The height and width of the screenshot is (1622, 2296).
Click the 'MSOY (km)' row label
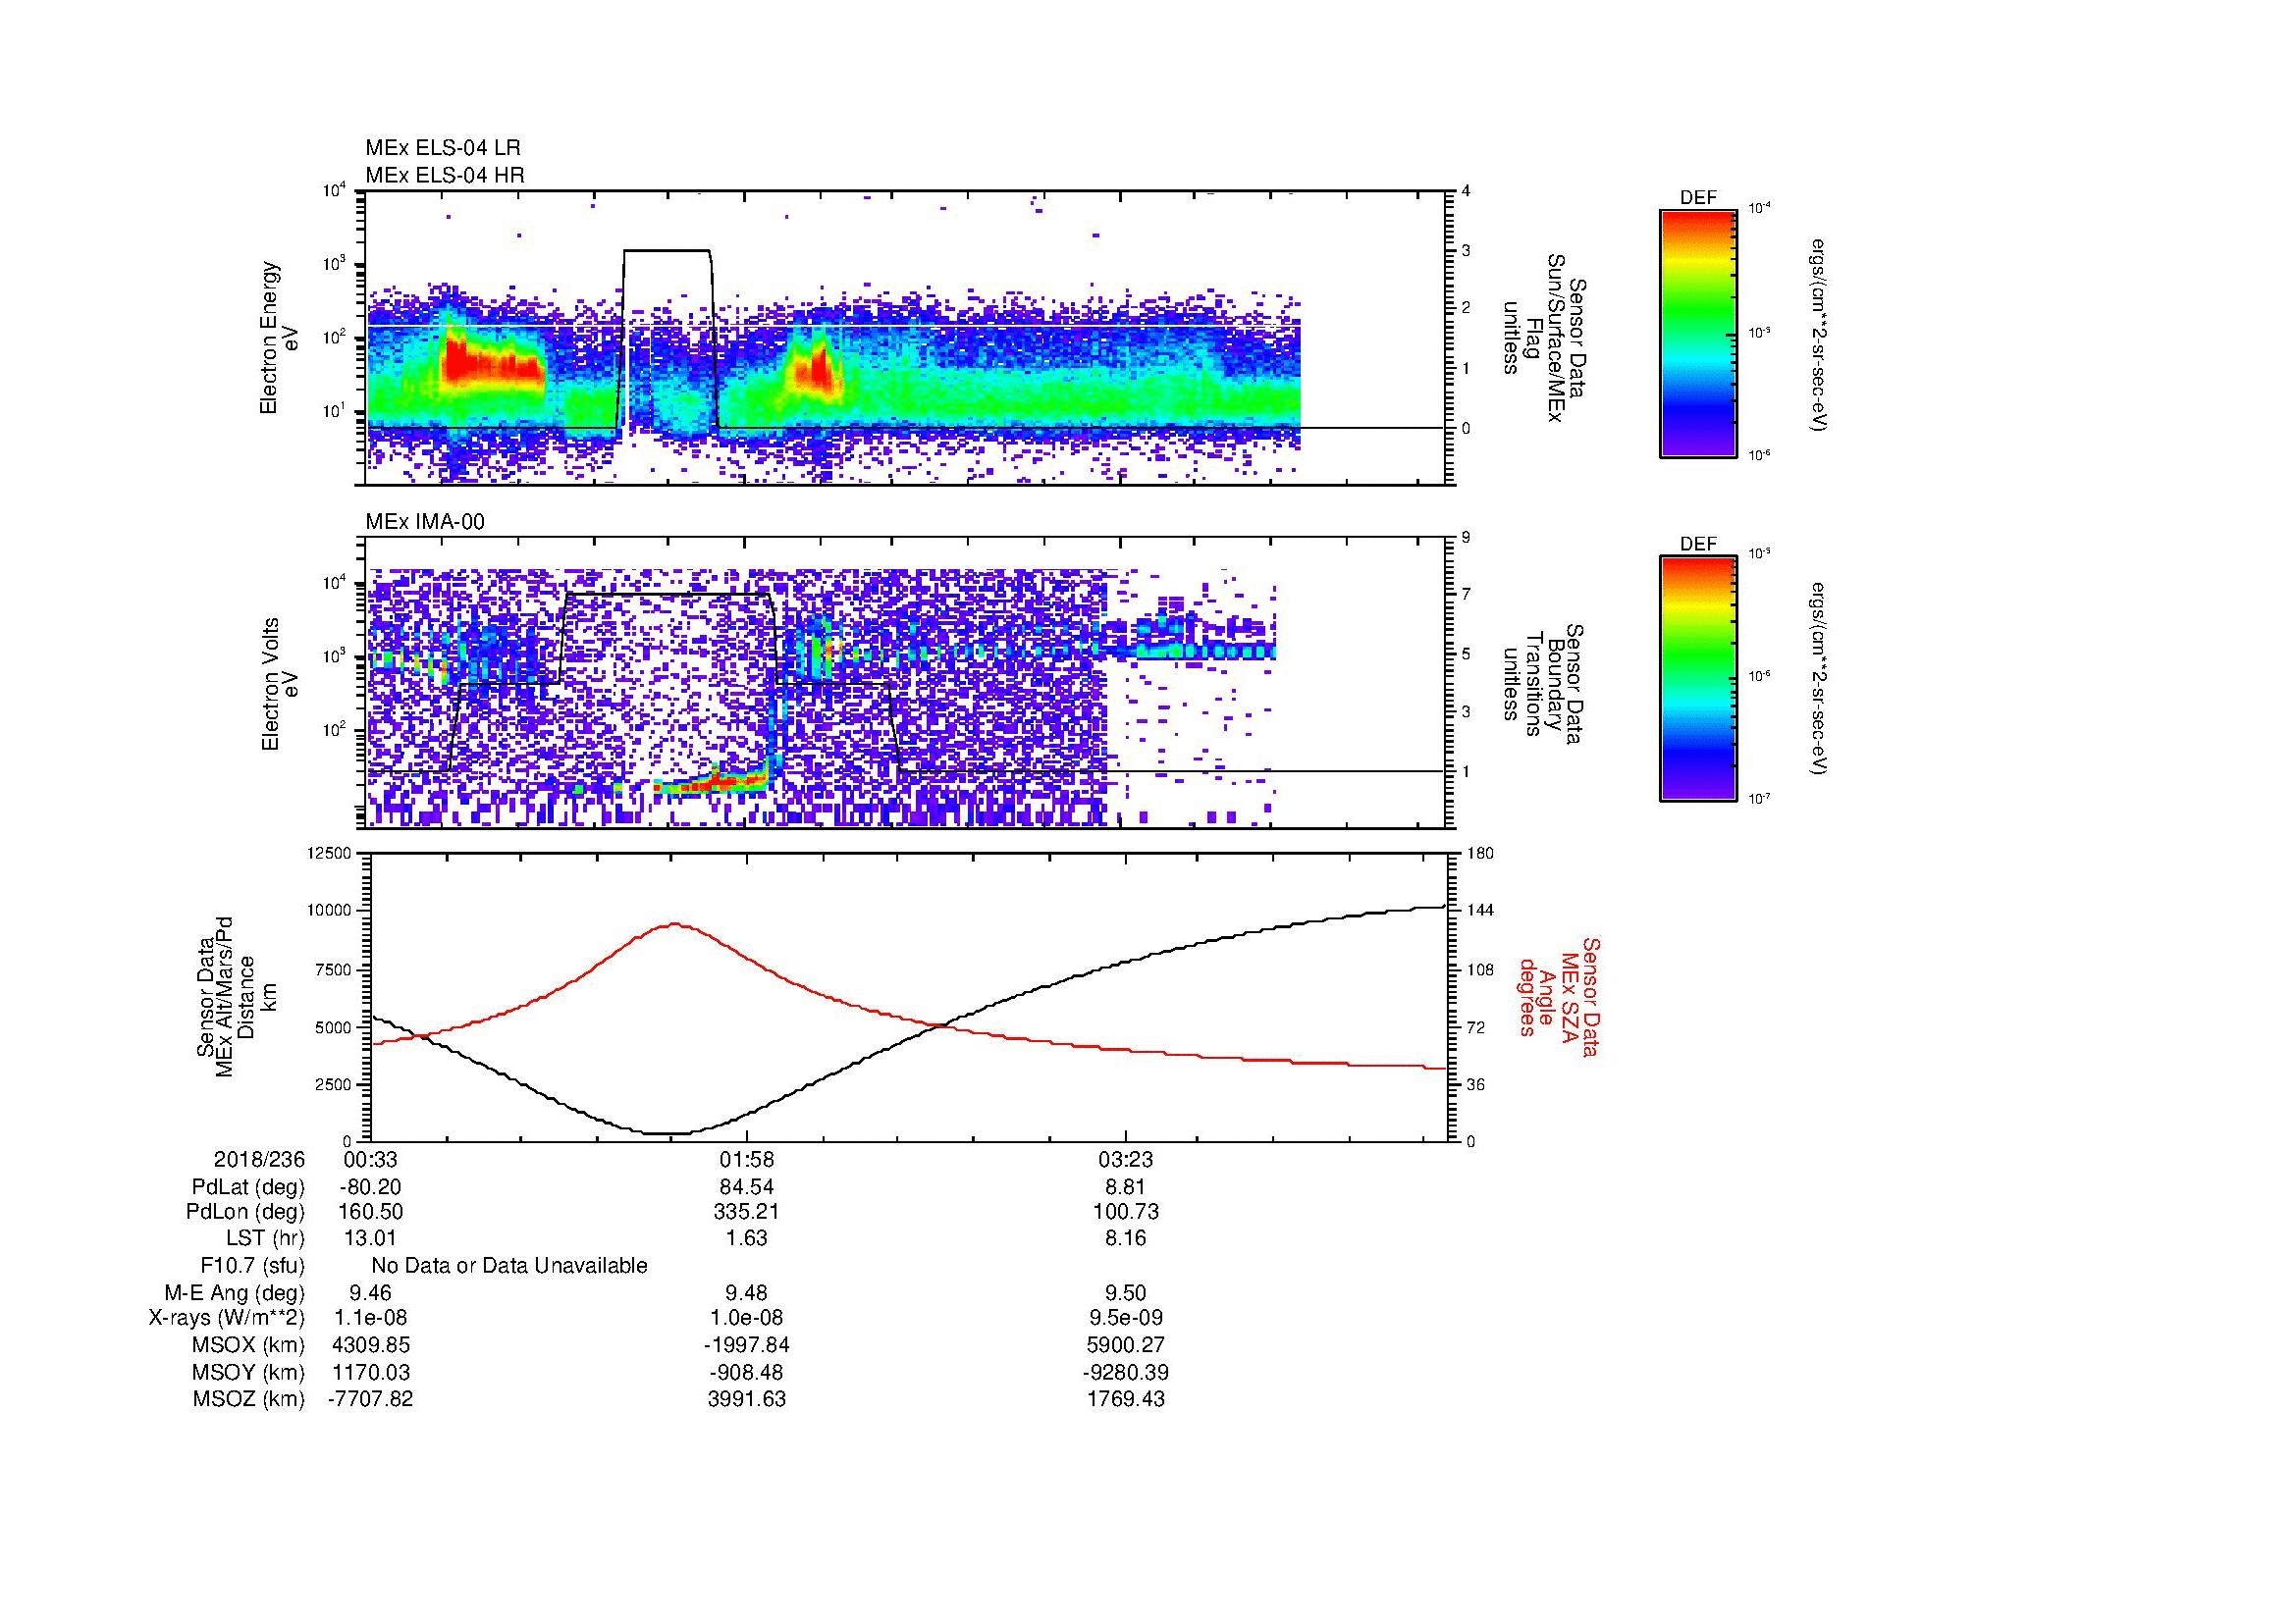click(248, 1372)
